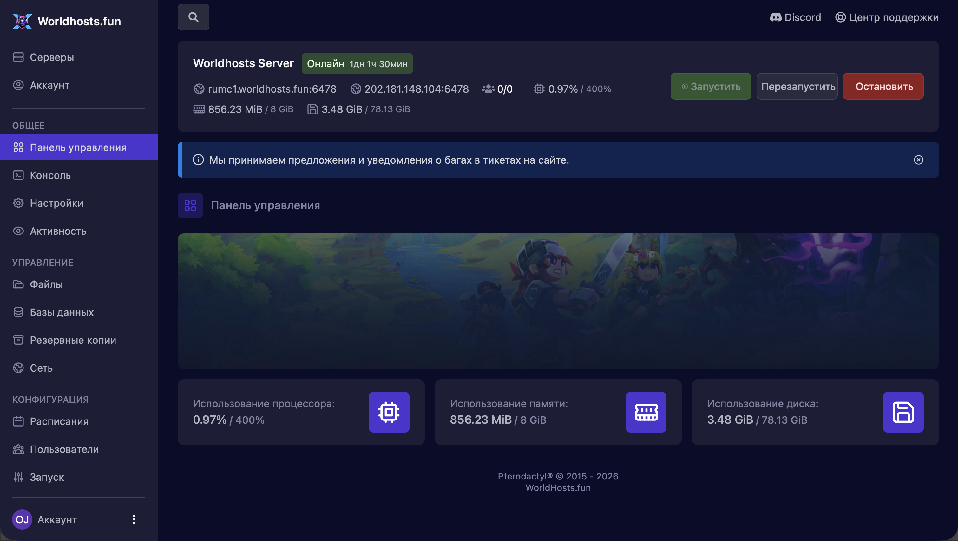Image resolution: width=958 pixels, height=541 pixels.
Task: Dismiss the blue info banner
Action: tap(918, 160)
